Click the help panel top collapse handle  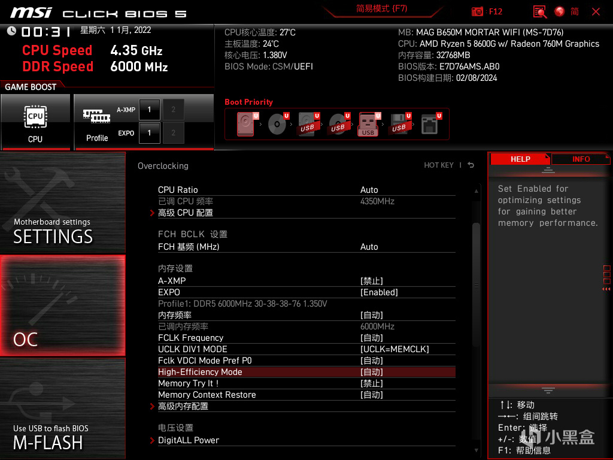click(x=548, y=170)
